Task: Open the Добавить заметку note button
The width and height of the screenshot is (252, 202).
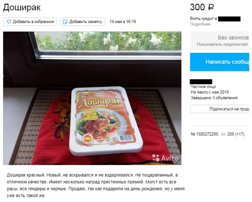Action: 82,22
